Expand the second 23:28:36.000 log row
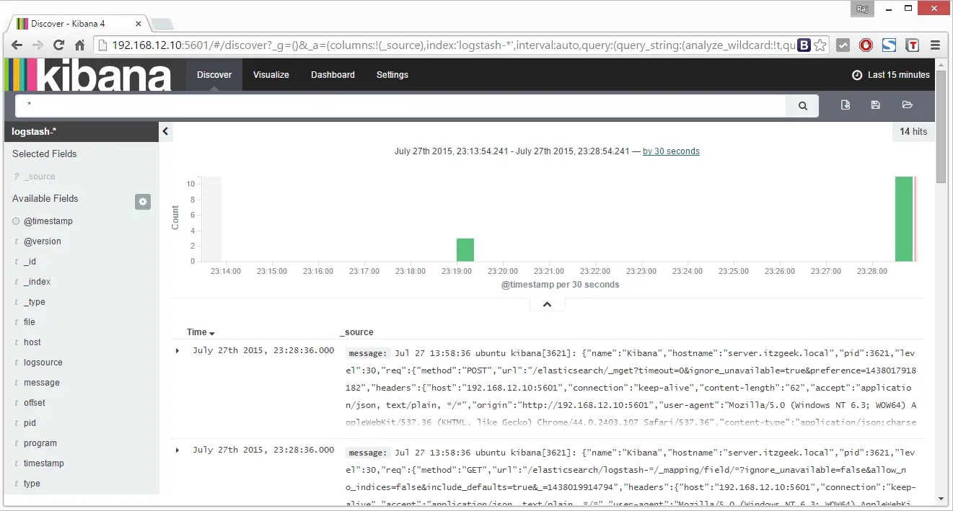Image resolution: width=953 pixels, height=511 pixels. 177,450
